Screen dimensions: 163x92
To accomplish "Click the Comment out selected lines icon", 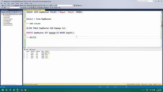I will coord(51,8).
